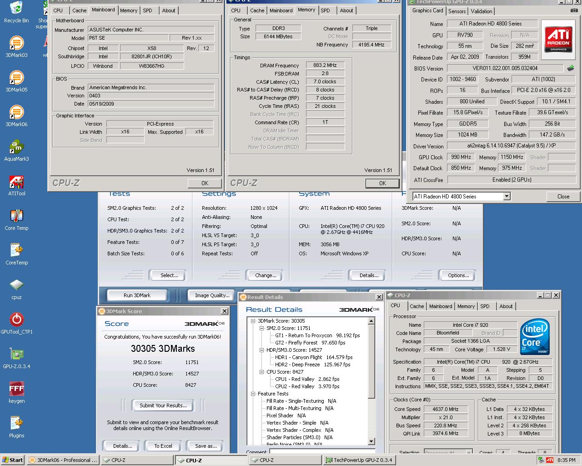Click GPU Clock 990 MHz field
The width and height of the screenshot is (582, 466).
[x=461, y=157]
